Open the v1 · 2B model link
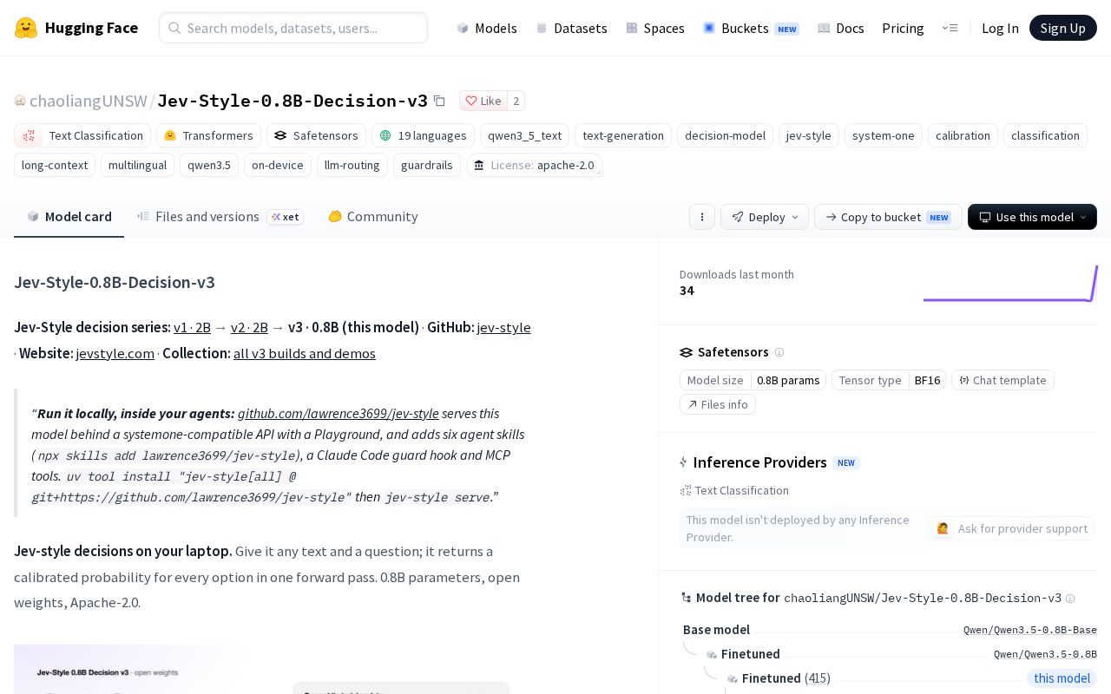The height and width of the screenshot is (694, 1111). point(192,327)
